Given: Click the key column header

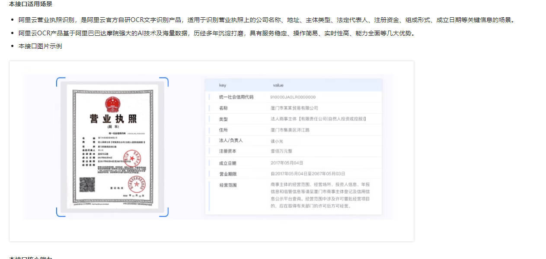Looking at the screenshot, I should (x=223, y=85).
